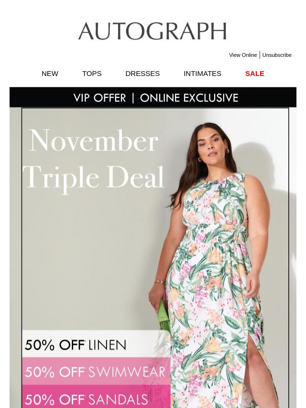Go to the NEW category

tap(50, 74)
